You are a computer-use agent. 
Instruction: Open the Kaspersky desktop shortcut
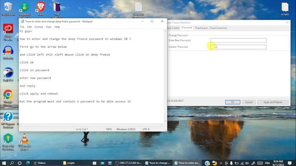(25, 9)
